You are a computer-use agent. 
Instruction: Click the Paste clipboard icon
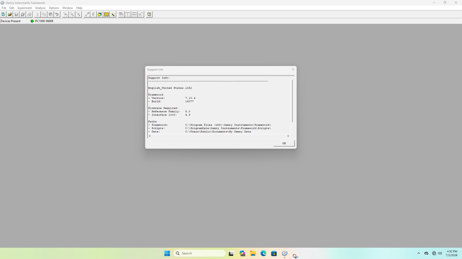51,14
